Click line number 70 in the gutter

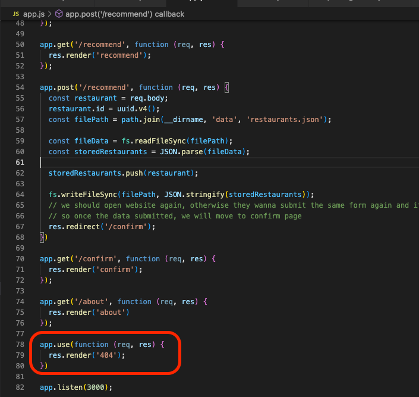20,258
